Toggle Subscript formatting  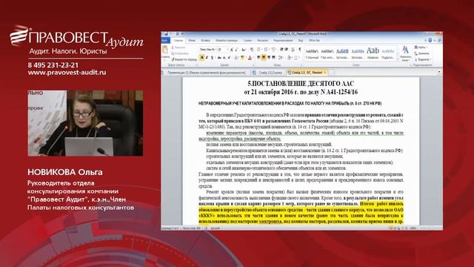(224, 58)
